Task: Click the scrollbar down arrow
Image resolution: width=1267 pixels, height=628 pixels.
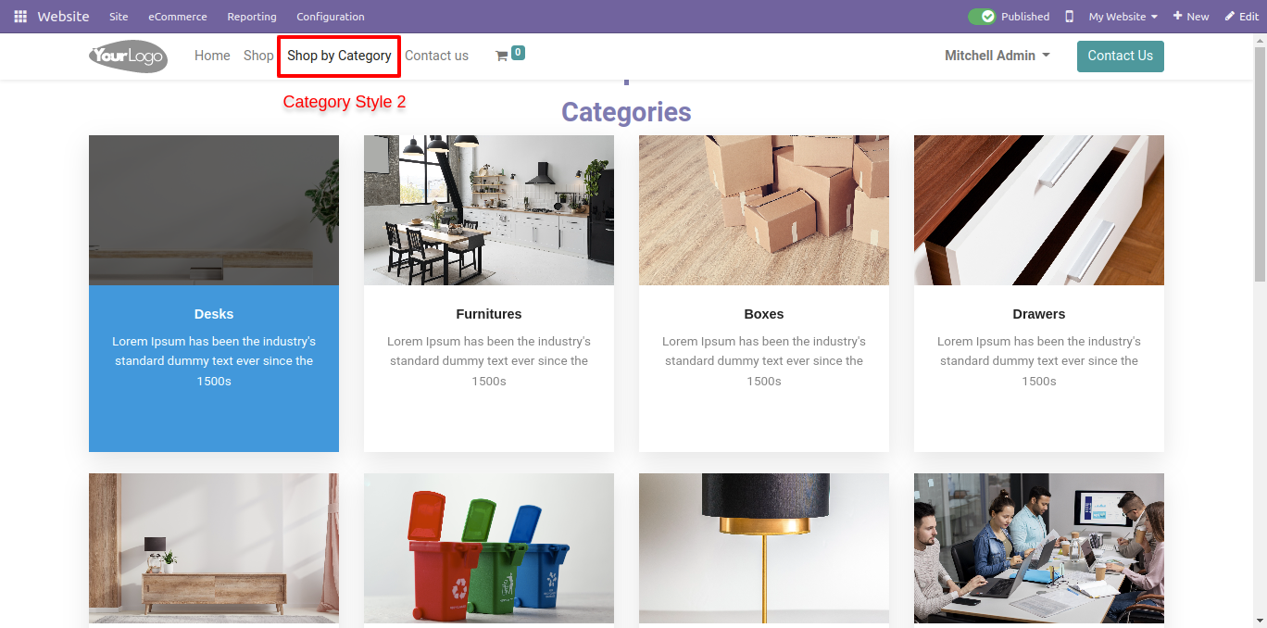Action: (1260, 621)
